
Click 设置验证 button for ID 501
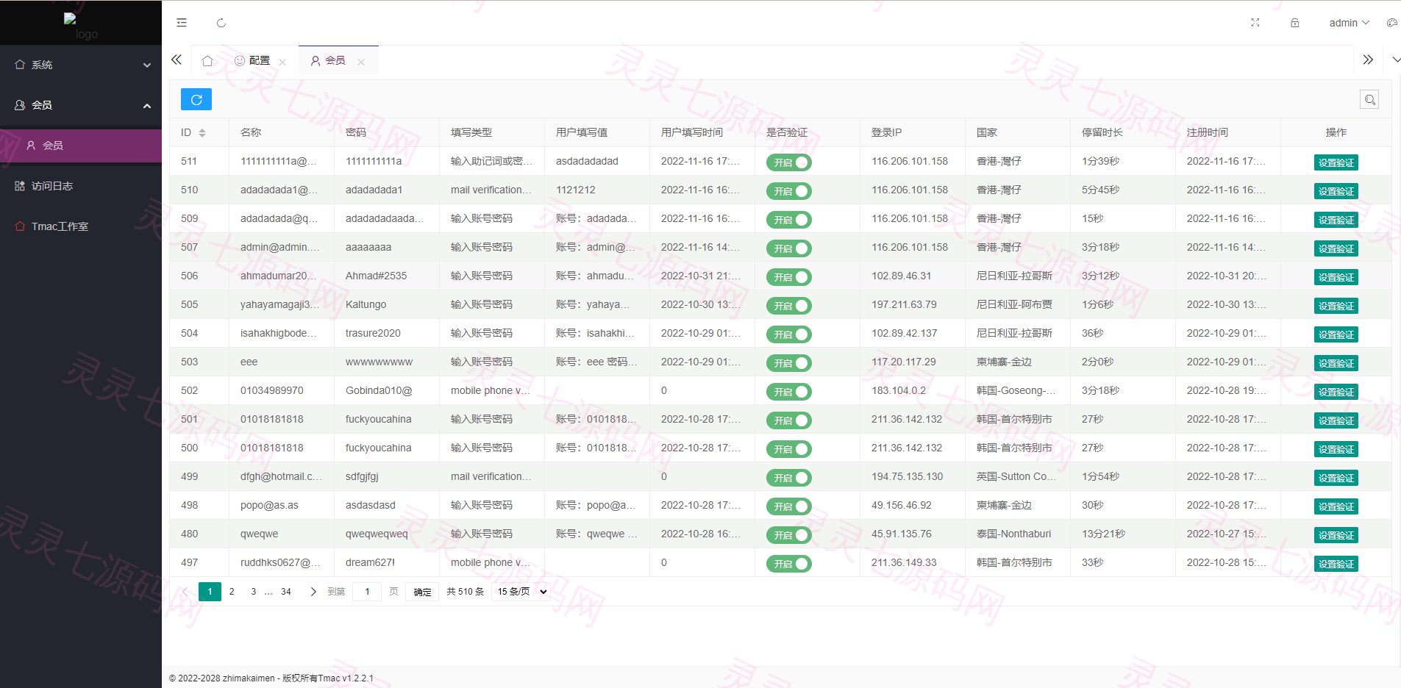click(x=1336, y=420)
